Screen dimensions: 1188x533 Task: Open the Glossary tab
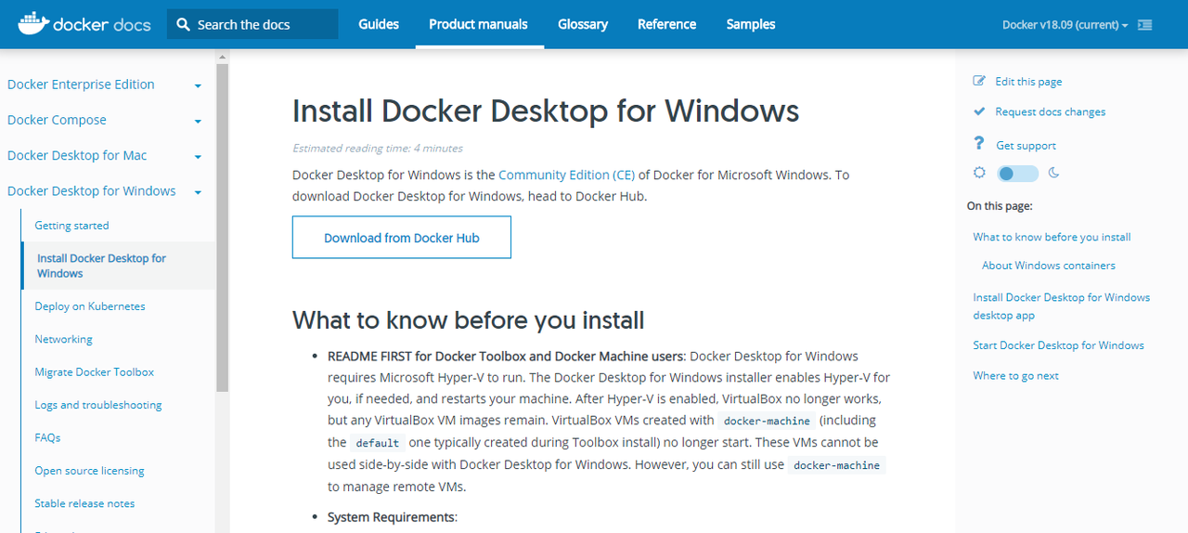583,24
